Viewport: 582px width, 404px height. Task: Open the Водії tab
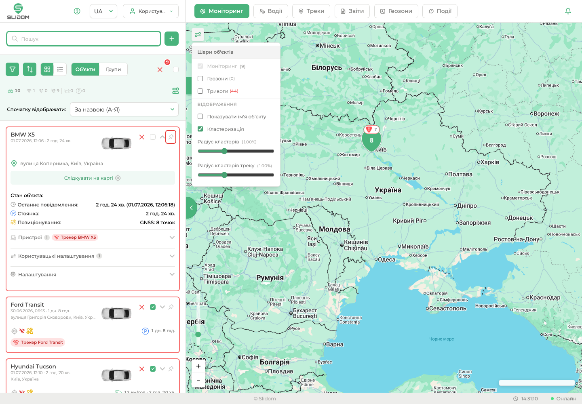271,11
